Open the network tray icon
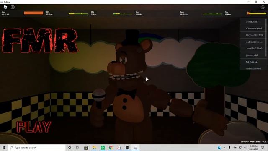The height and width of the screenshot is (151, 268). 240,148
